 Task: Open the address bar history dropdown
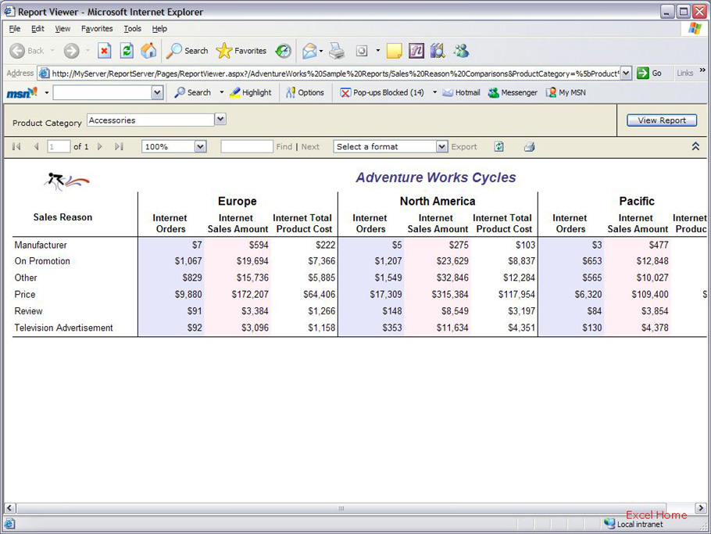pyautogui.click(x=626, y=73)
